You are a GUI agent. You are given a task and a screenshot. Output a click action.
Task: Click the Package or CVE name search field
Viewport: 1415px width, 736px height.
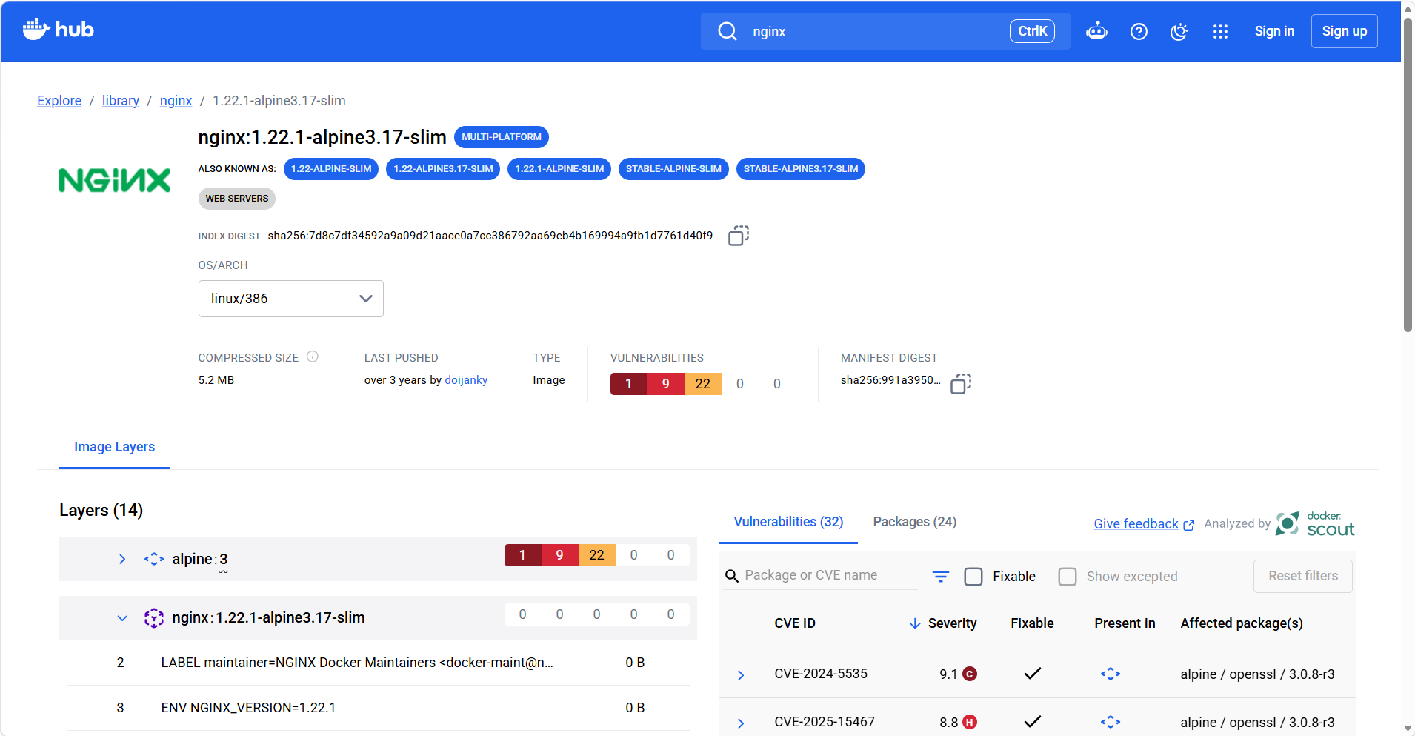coord(820,575)
